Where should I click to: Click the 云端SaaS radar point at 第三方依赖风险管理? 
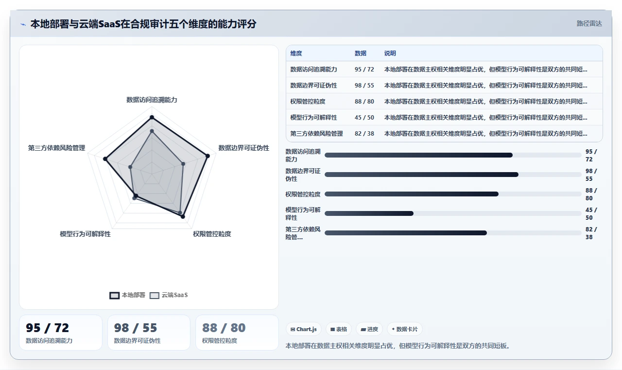(130, 167)
